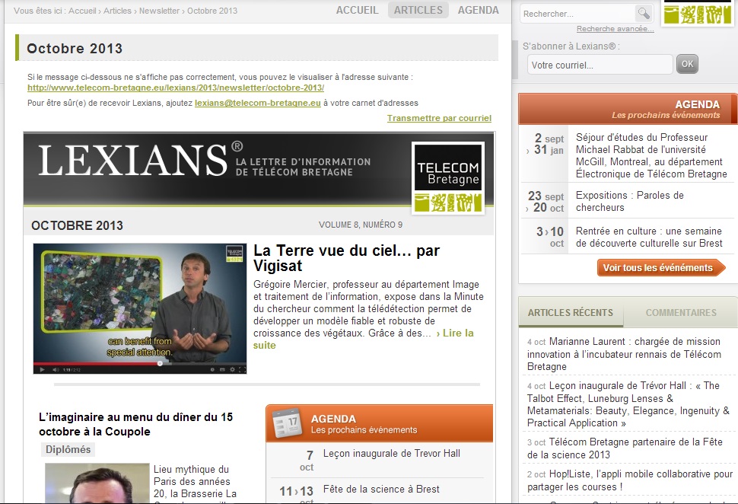Open Hop!Liste appli mobile article
This screenshot has width=738, height=504.
630,480
